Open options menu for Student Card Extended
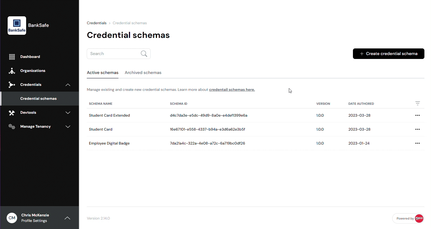This screenshot has width=431, height=229. click(418, 115)
